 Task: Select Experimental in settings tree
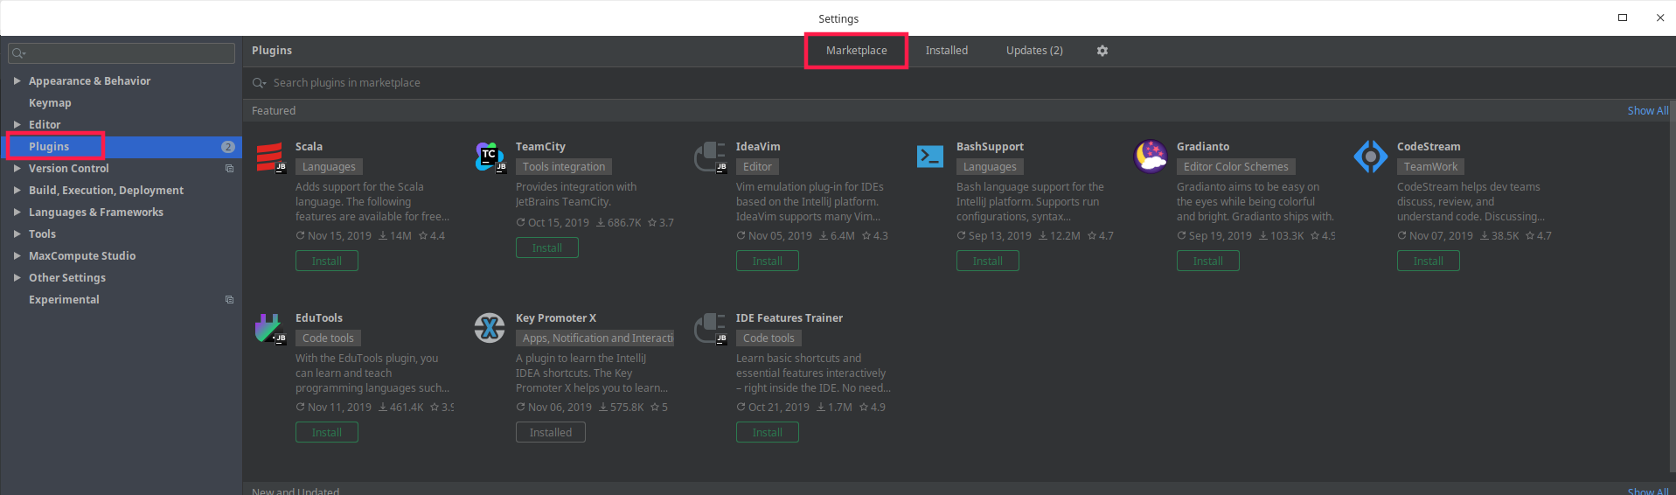click(64, 300)
